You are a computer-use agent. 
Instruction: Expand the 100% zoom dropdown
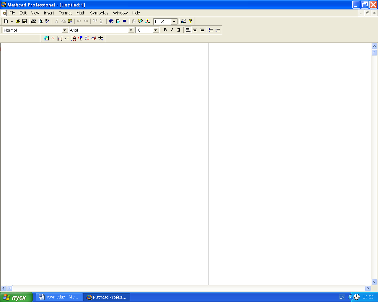coord(174,22)
